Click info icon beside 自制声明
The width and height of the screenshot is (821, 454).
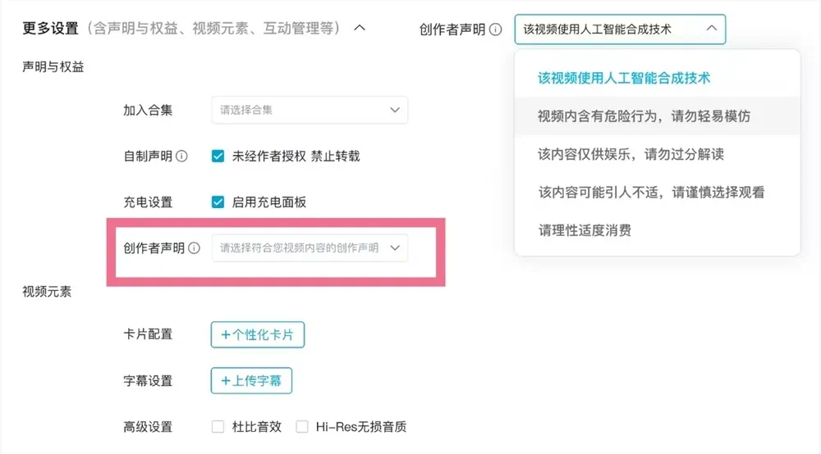[x=182, y=156]
